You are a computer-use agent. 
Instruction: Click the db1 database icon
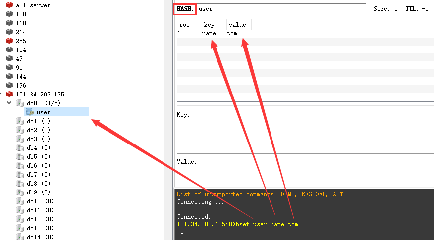click(20, 121)
